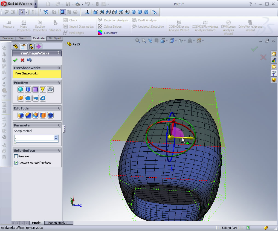
Task: Collapse the Primitive section
Action: 59,83
